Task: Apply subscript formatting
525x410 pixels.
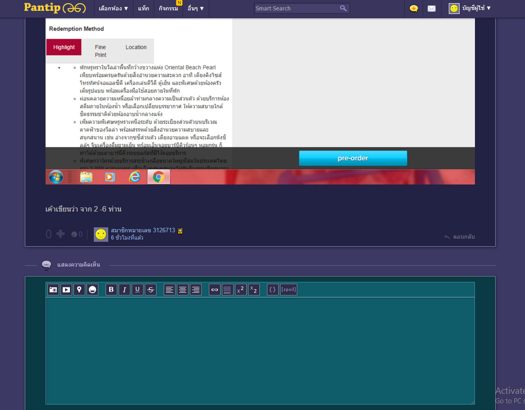Action: point(254,290)
